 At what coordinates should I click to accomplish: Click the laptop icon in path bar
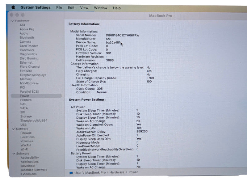[x=71, y=173]
